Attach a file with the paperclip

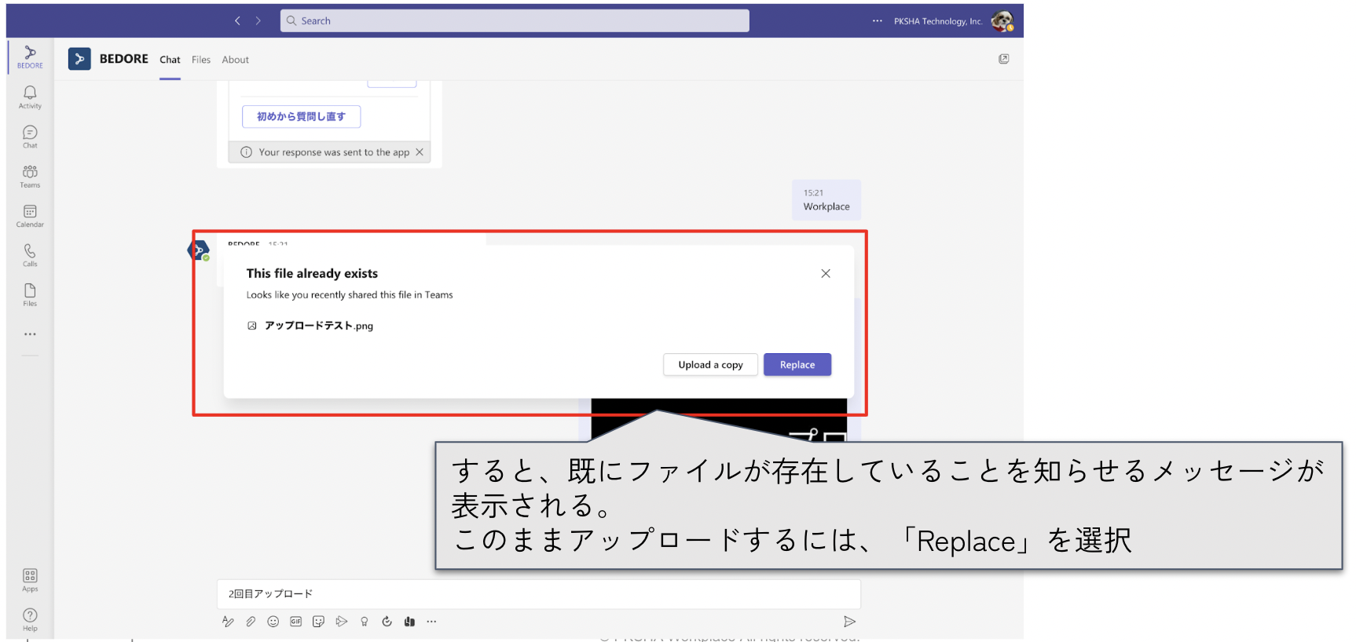click(251, 622)
